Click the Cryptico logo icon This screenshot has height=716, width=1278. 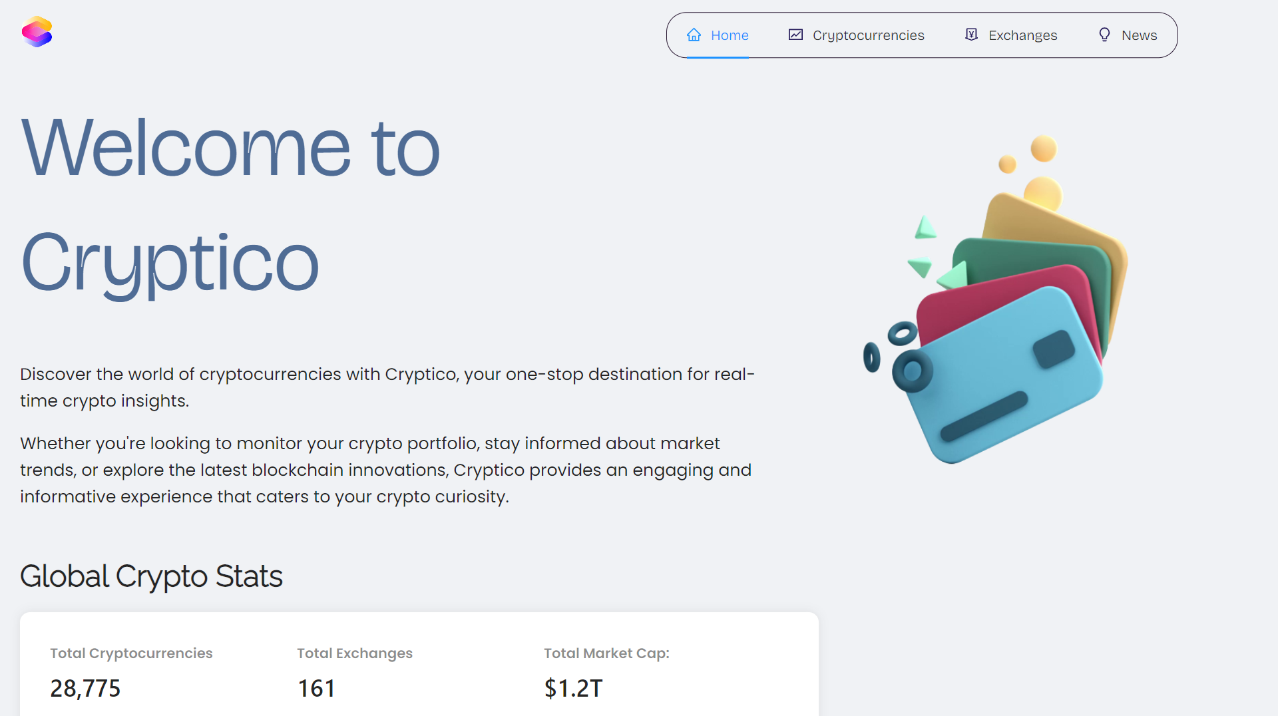[37, 32]
